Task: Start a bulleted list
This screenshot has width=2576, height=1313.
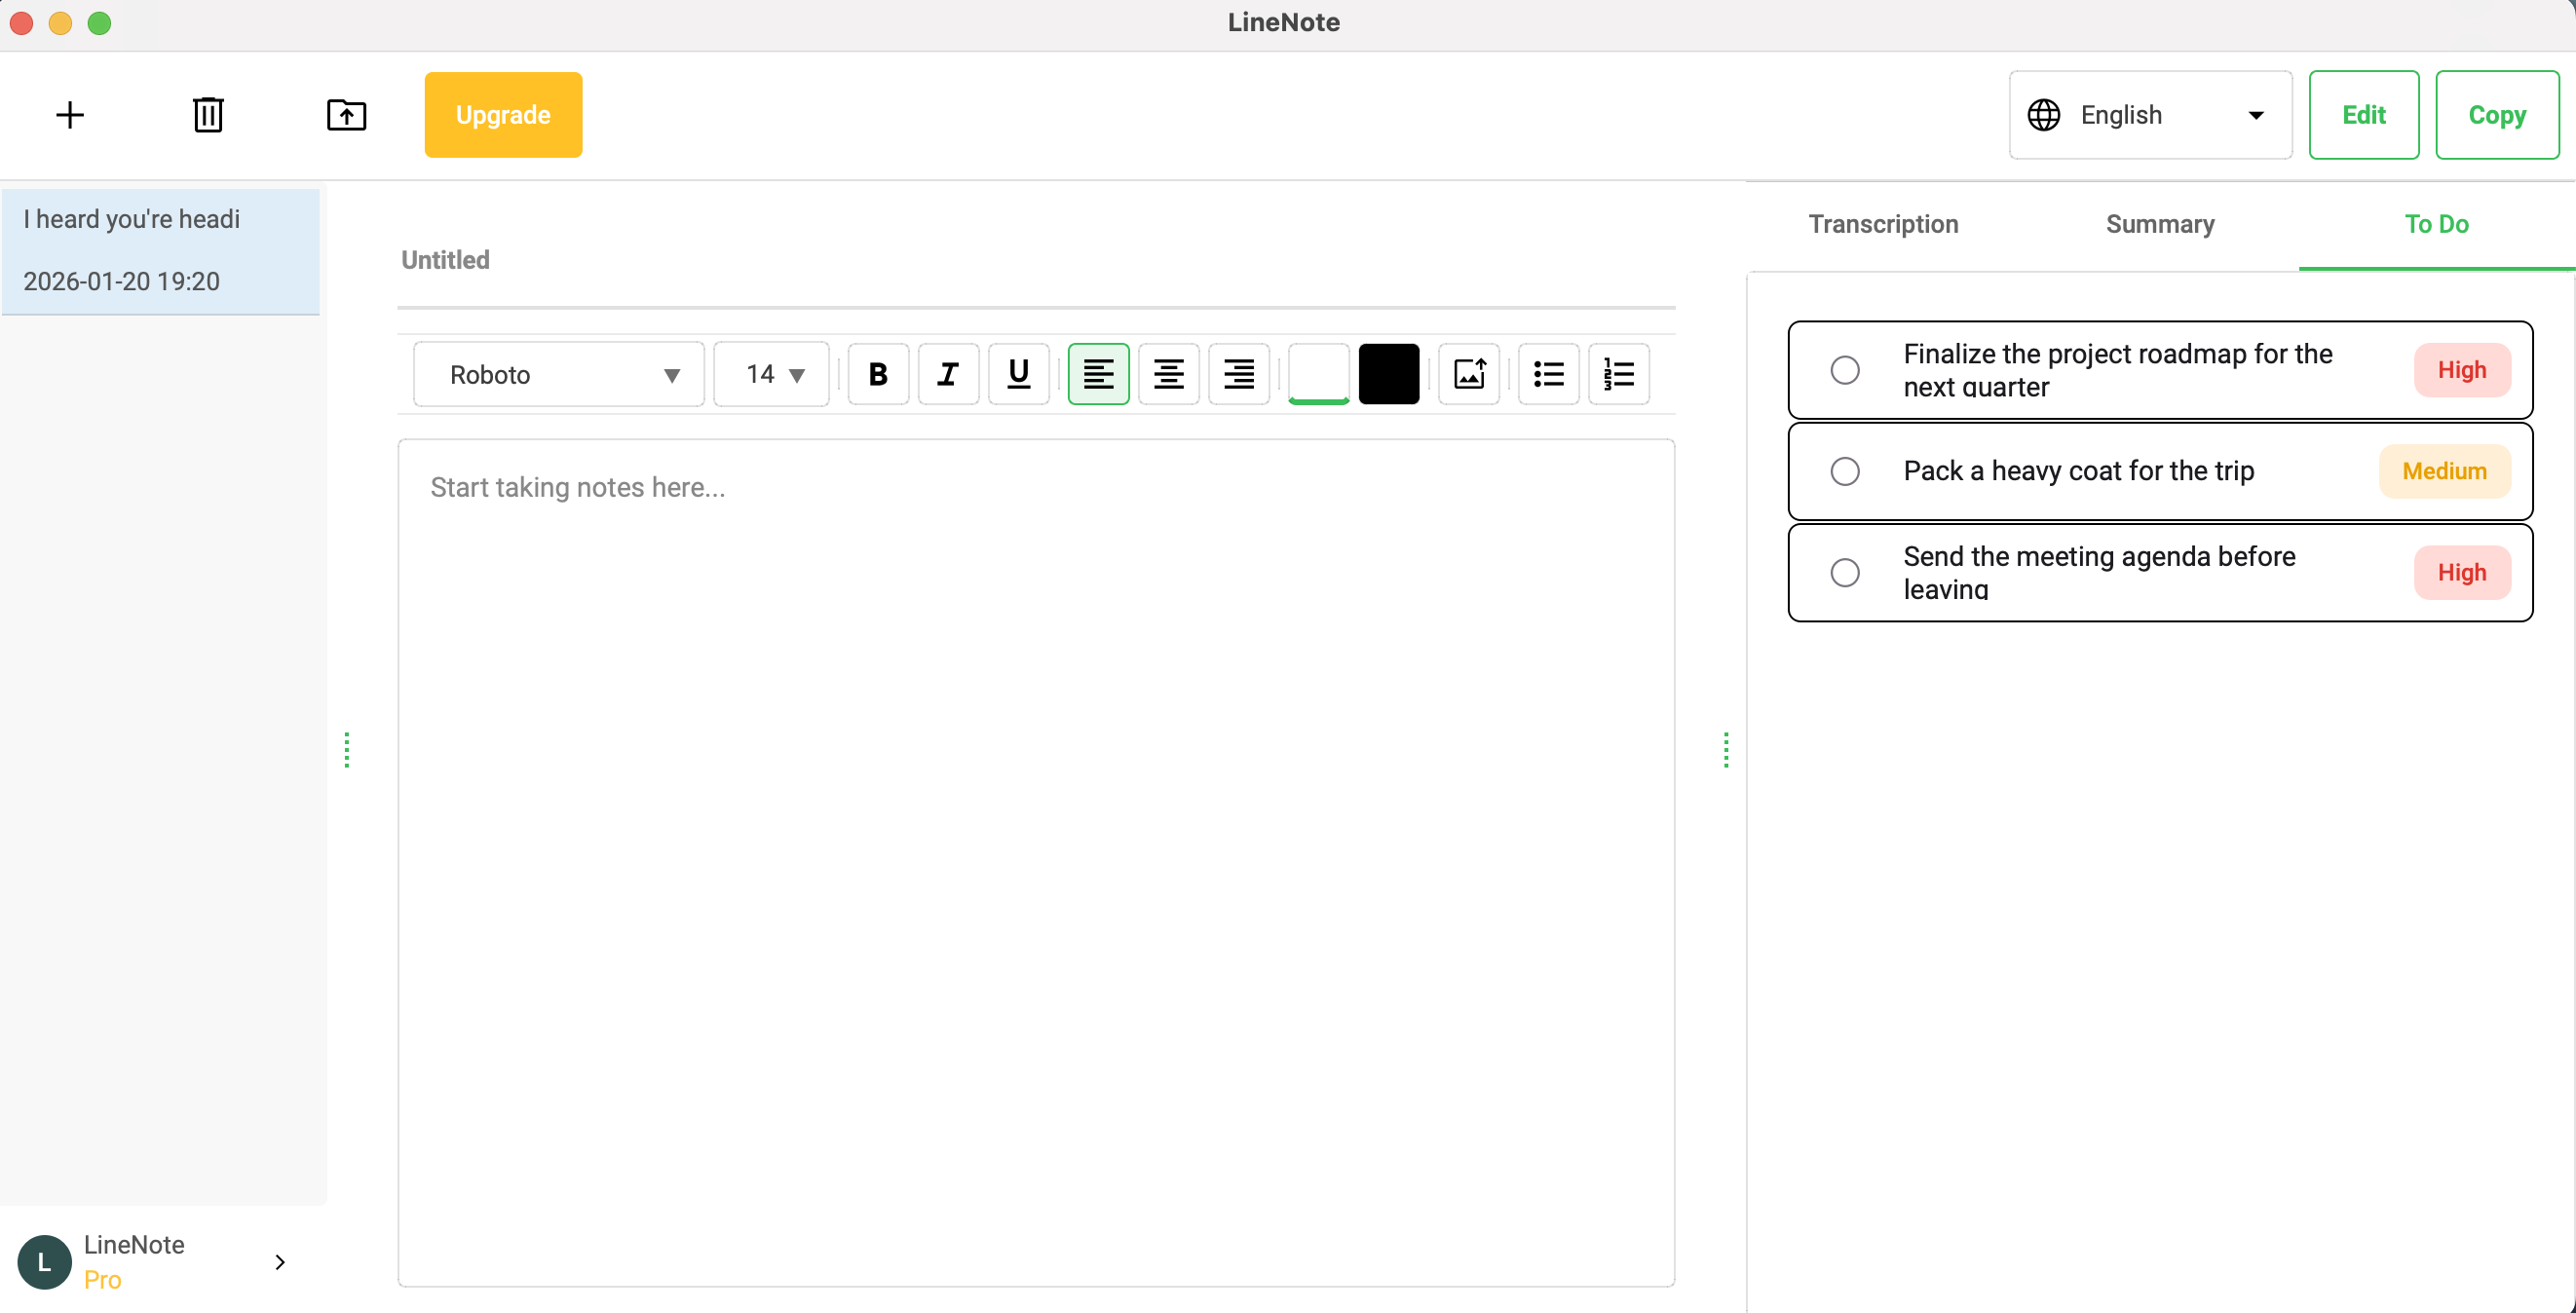Action: click(1547, 373)
